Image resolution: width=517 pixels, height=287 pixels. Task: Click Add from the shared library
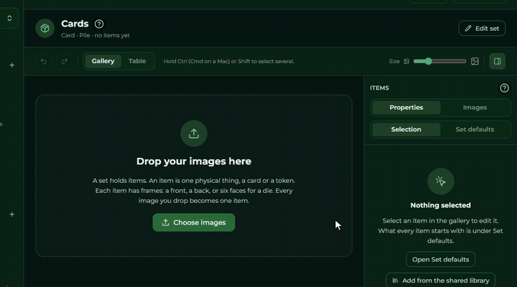click(440, 281)
